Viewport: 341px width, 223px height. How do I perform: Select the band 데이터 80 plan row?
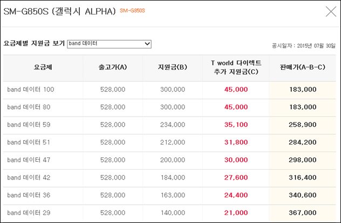(169, 107)
